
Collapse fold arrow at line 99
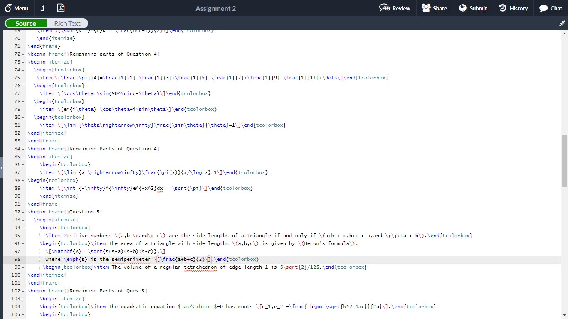[x=23, y=267]
